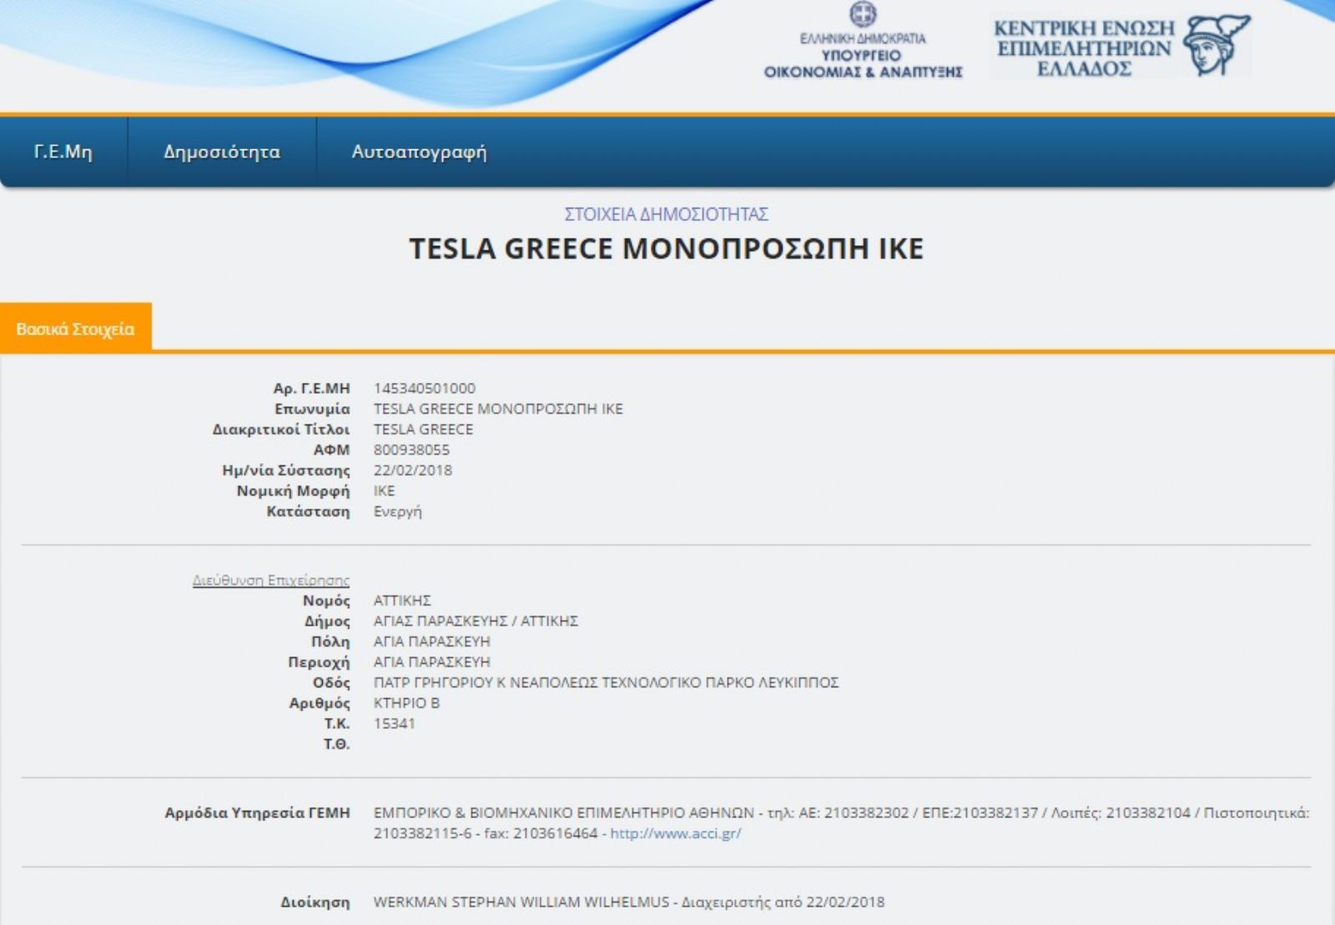Image resolution: width=1335 pixels, height=925 pixels.
Task: Open the Δημοσιότητα menu item
Action: click(x=222, y=152)
